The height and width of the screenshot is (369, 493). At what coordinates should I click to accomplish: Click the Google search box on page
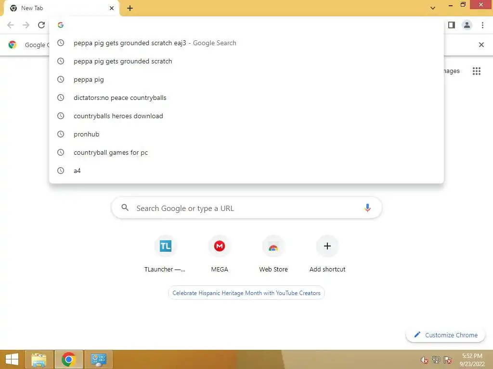point(246,208)
